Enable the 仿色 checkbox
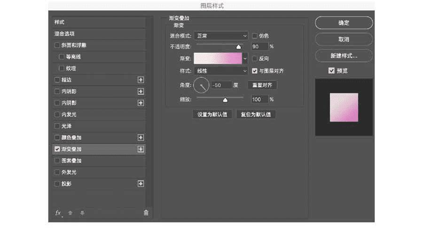423x228 pixels. pyautogui.click(x=255, y=36)
